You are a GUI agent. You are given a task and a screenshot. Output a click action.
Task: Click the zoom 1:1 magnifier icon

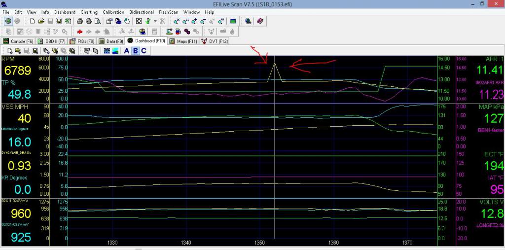pyautogui.click(x=185, y=21)
